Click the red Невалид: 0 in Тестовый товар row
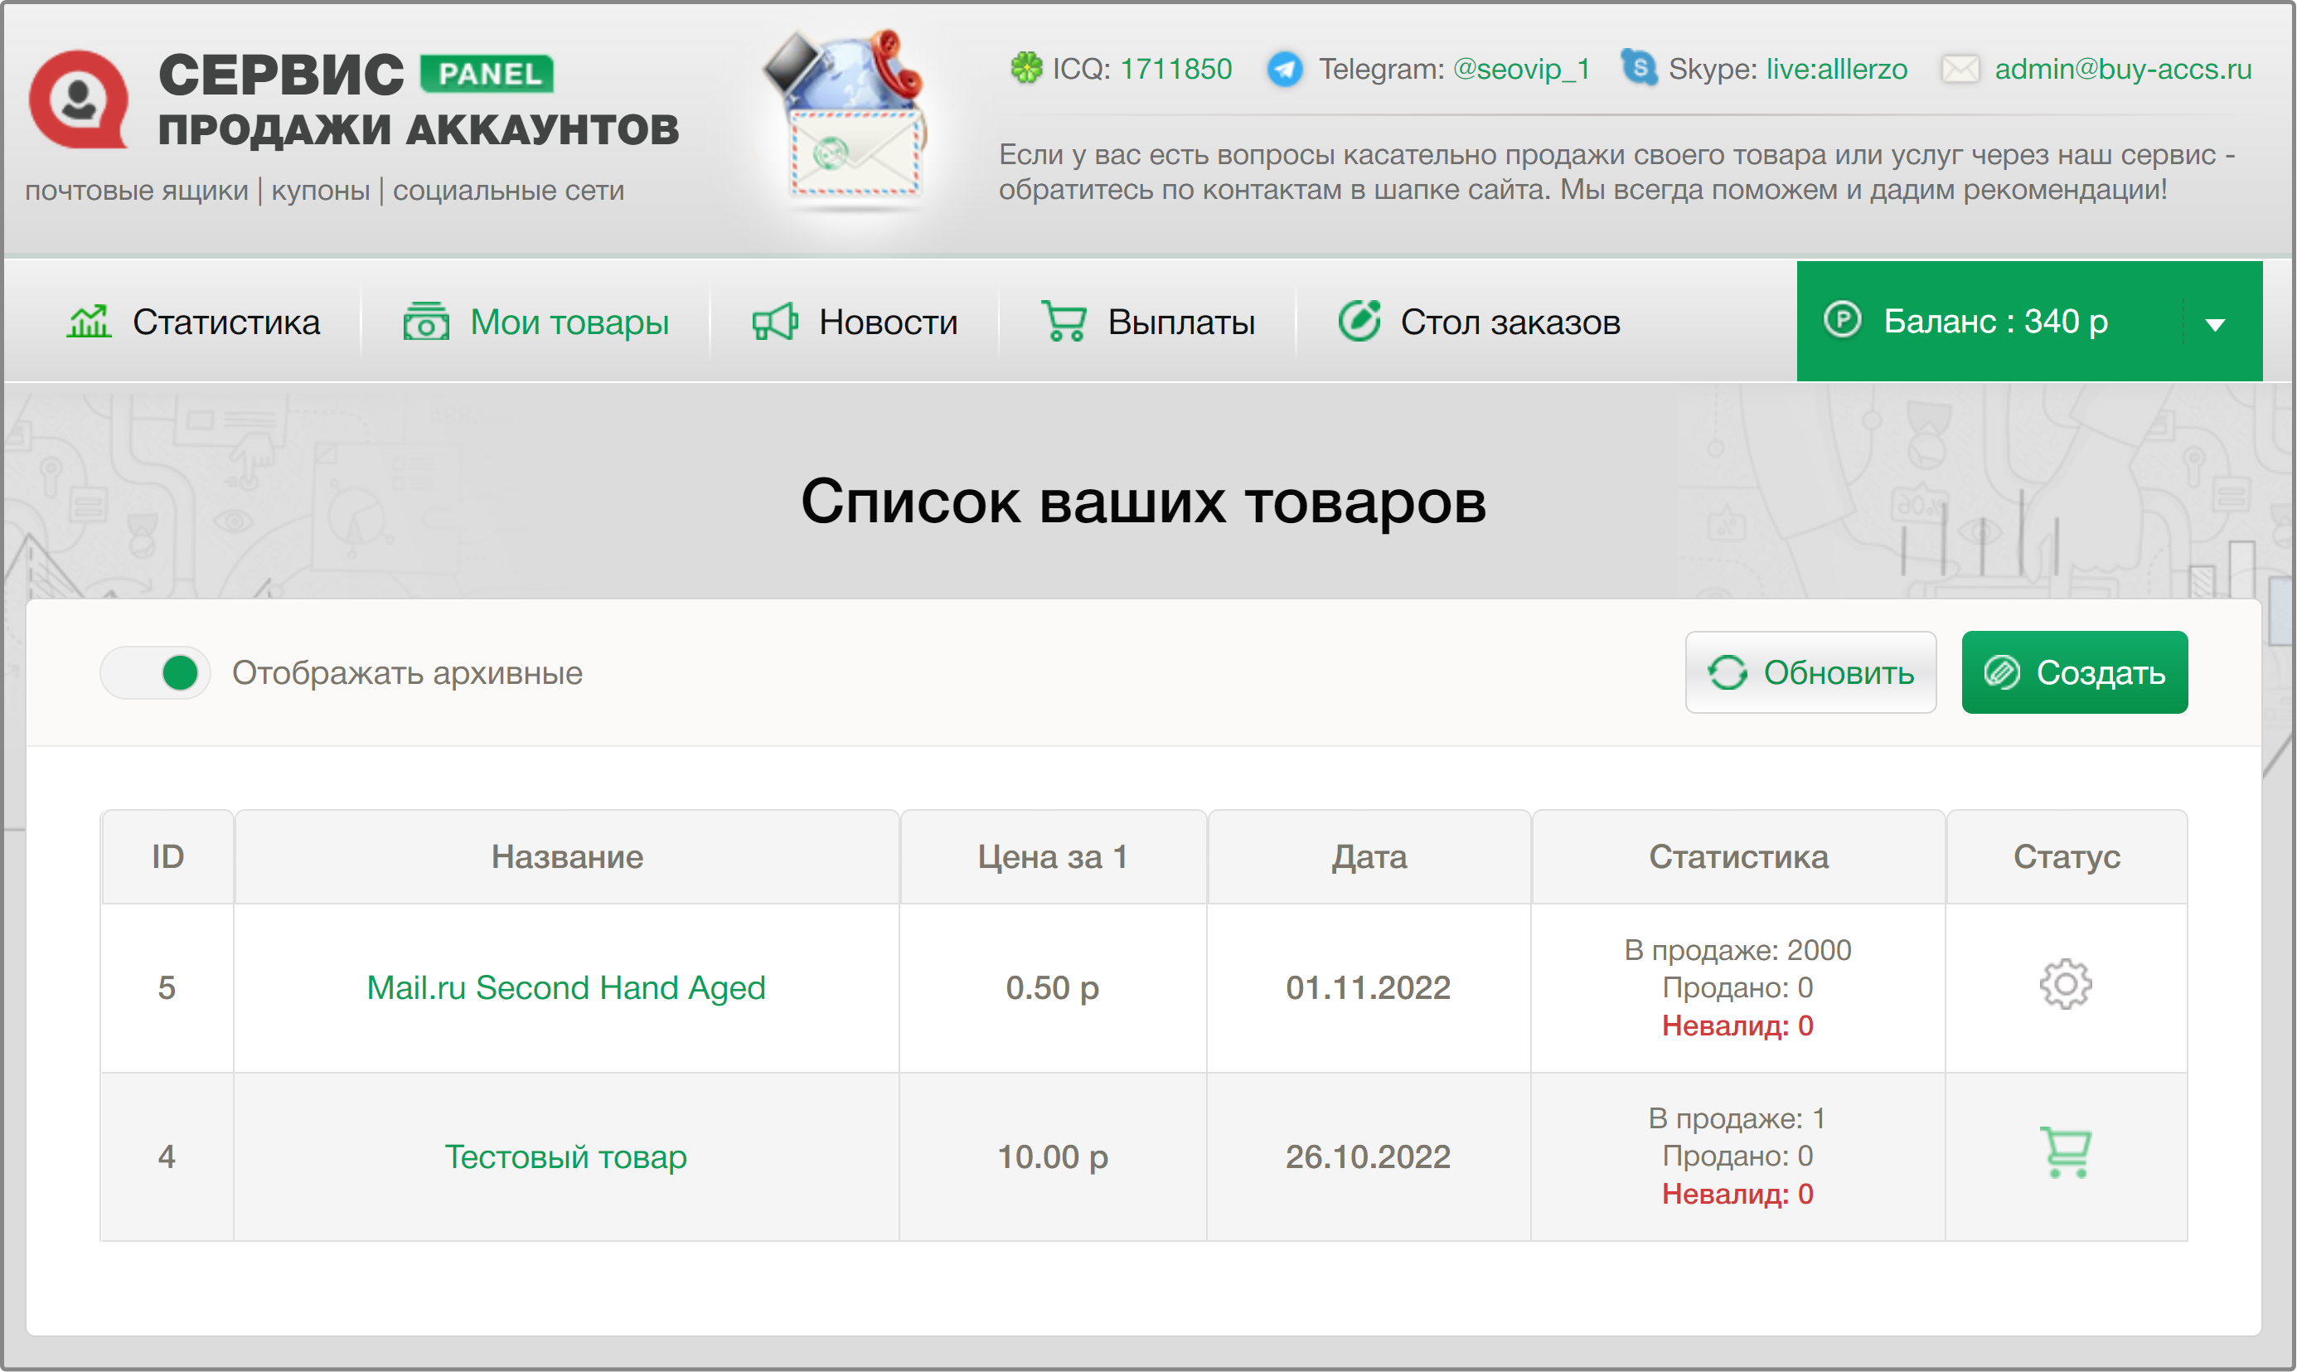The width and height of the screenshot is (2297, 1372). (x=1737, y=1194)
